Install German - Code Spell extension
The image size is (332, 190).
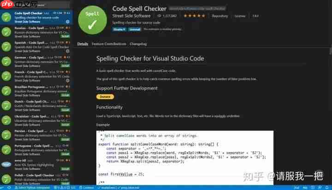click(65, 65)
